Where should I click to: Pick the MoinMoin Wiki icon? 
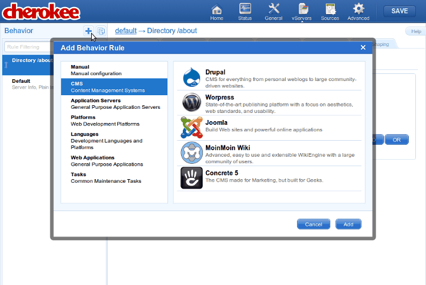pos(192,153)
